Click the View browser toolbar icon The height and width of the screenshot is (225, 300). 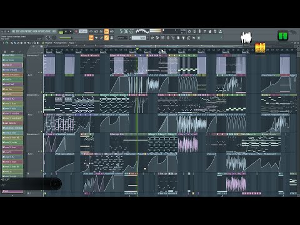pyautogui.click(x=173, y=37)
